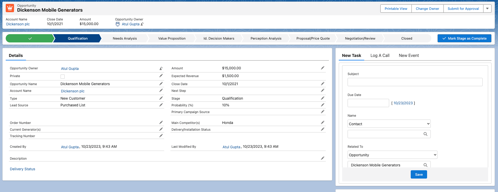Select the Qualification stage in path
This screenshot has height=192, width=498.
coord(78,38)
